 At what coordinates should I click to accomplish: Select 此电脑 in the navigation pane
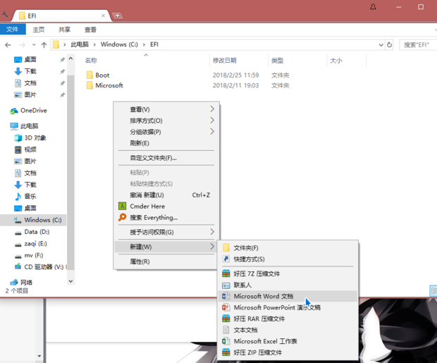point(24,126)
